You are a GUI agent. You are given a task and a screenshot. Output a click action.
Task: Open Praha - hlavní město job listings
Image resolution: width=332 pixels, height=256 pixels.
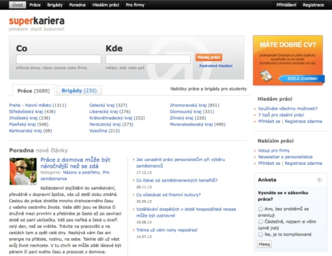pyautogui.click(x=38, y=105)
